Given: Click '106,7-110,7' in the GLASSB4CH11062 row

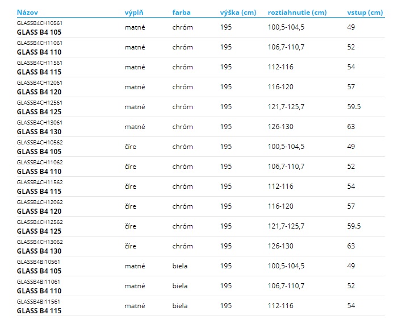Looking at the screenshot, I should (286, 167).
